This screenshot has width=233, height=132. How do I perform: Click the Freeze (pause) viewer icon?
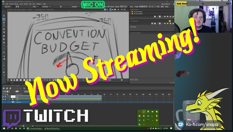(x=118, y=9)
